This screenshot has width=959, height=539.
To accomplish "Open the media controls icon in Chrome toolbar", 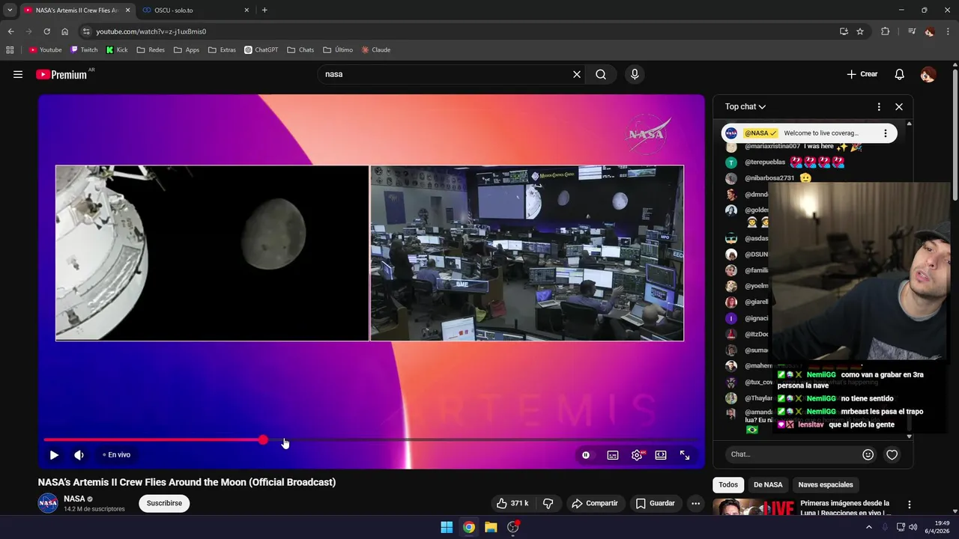I will click(911, 31).
